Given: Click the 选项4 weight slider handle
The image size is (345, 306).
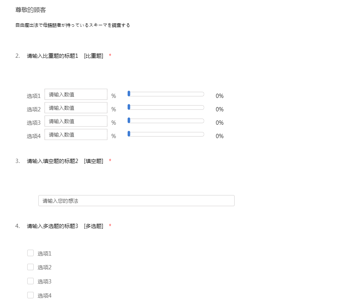Looking at the screenshot, I should [x=129, y=133].
